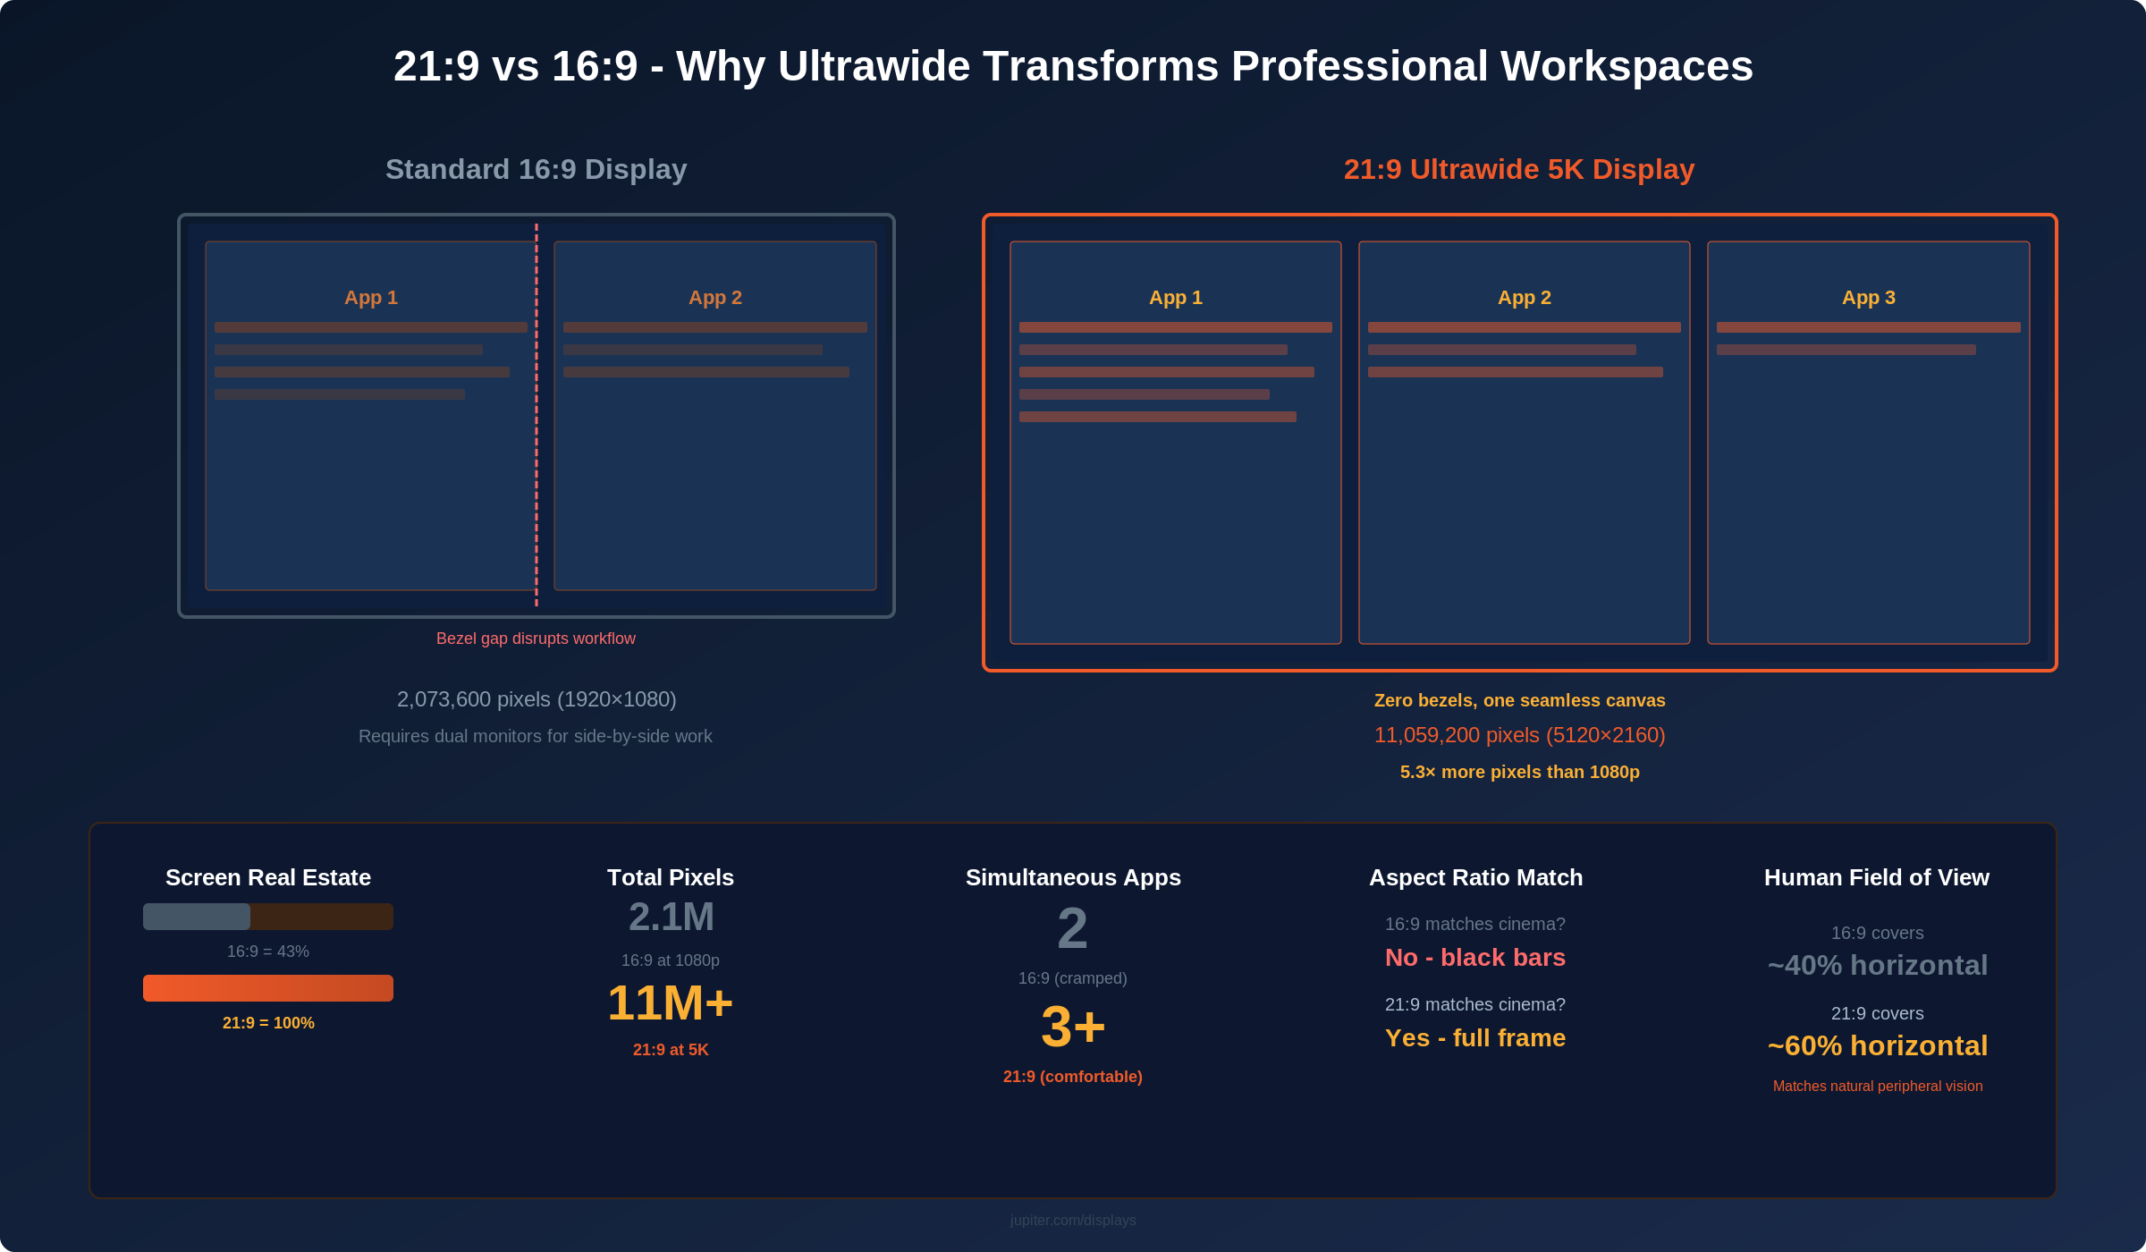
Task: Click '5.3× more pixels than 1080p'
Action: coord(1519,772)
